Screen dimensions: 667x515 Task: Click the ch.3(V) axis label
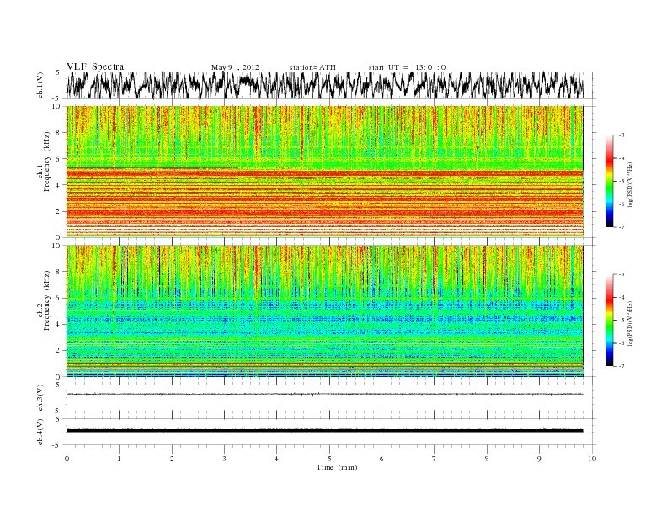coord(40,398)
